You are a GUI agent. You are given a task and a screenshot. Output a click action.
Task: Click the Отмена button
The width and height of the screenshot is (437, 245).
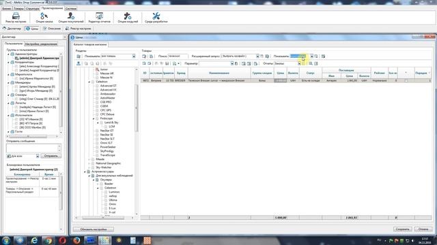pos(423,229)
